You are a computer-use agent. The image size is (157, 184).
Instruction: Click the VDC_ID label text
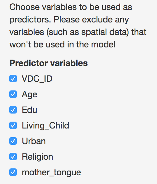tap(37, 79)
